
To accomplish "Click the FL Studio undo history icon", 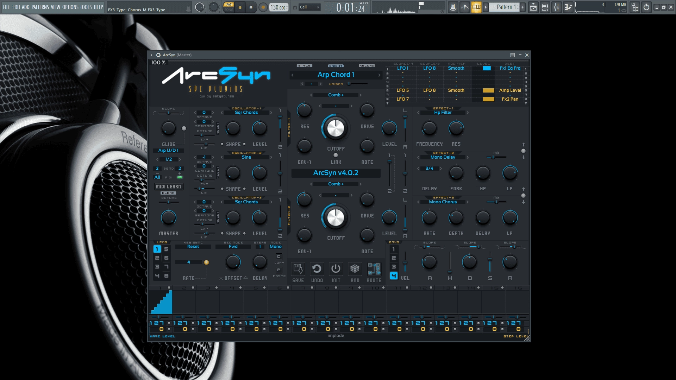I will [646, 7].
